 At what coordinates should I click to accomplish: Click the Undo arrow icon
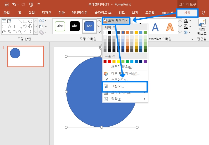[x=14, y=4]
